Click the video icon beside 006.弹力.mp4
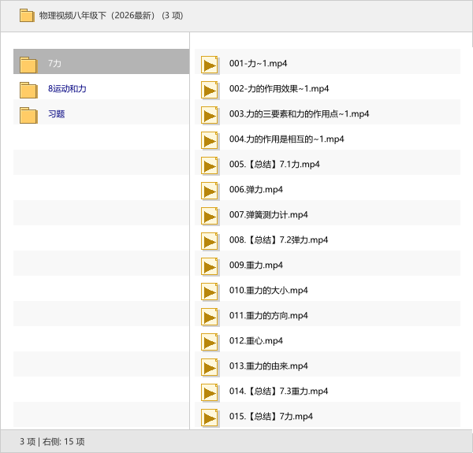 pyautogui.click(x=210, y=190)
